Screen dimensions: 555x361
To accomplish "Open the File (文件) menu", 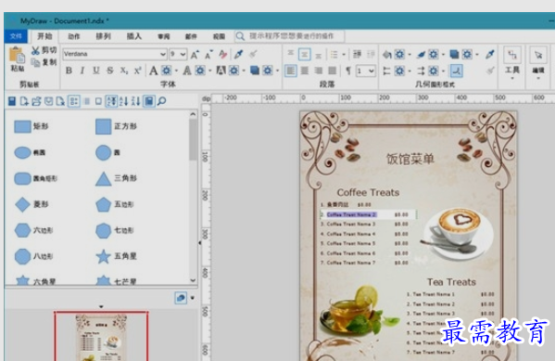I will 16,36.
